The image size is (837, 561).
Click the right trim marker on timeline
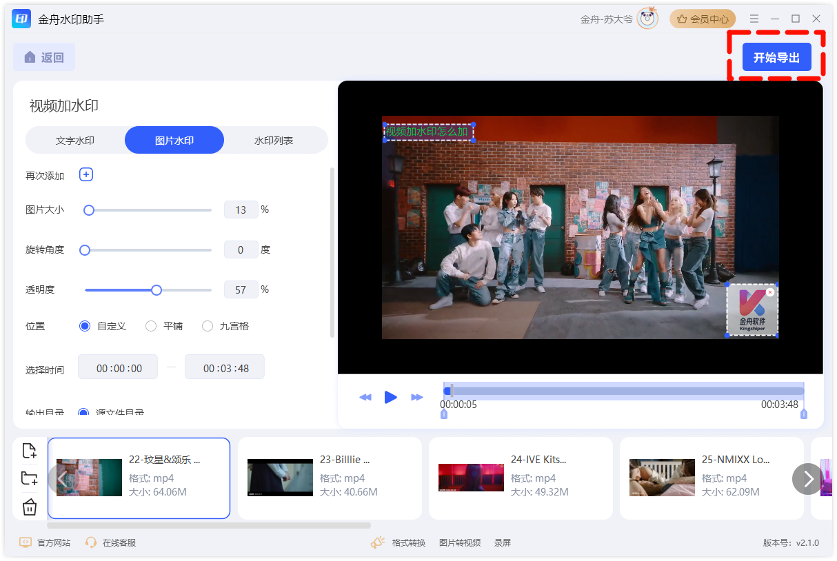803,414
